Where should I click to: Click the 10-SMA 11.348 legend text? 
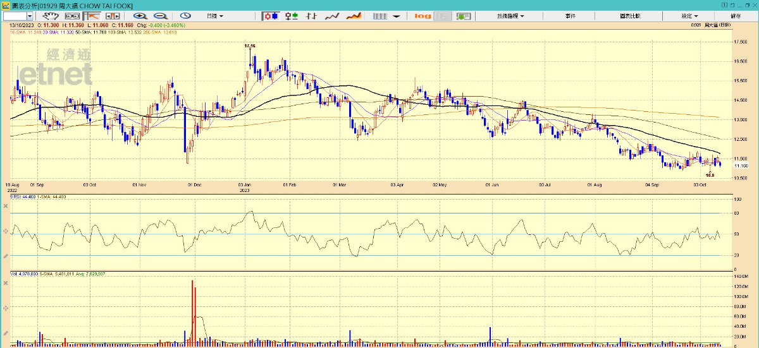(x=26, y=32)
